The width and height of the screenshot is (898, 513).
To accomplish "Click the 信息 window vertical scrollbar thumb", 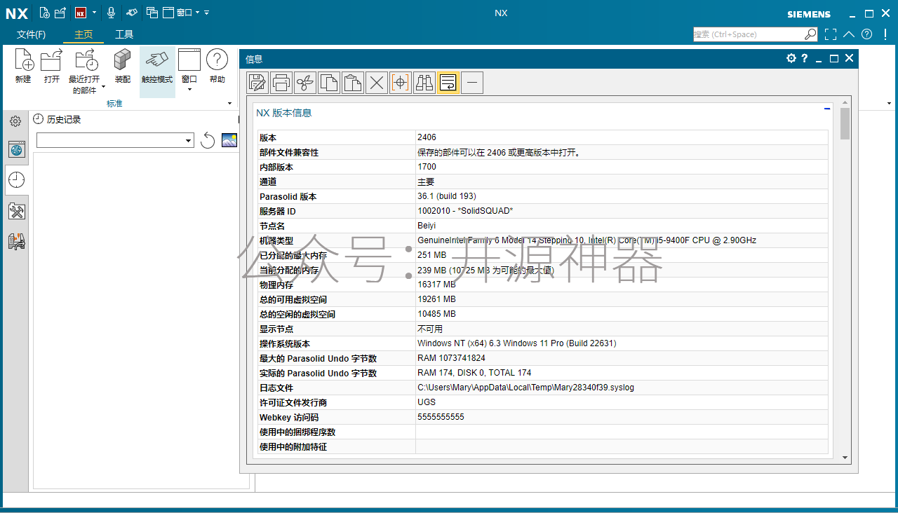I will point(845,123).
